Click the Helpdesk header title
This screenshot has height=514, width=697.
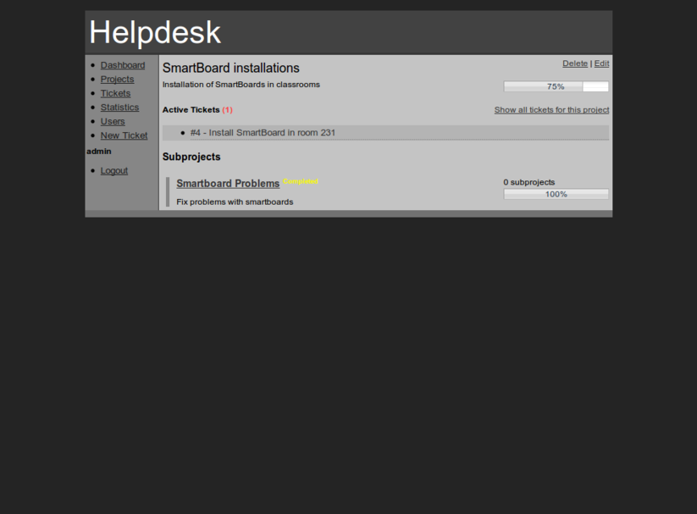click(155, 32)
